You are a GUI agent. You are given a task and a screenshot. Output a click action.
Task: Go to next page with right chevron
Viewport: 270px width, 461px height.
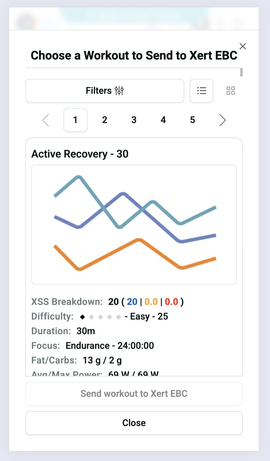click(222, 120)
